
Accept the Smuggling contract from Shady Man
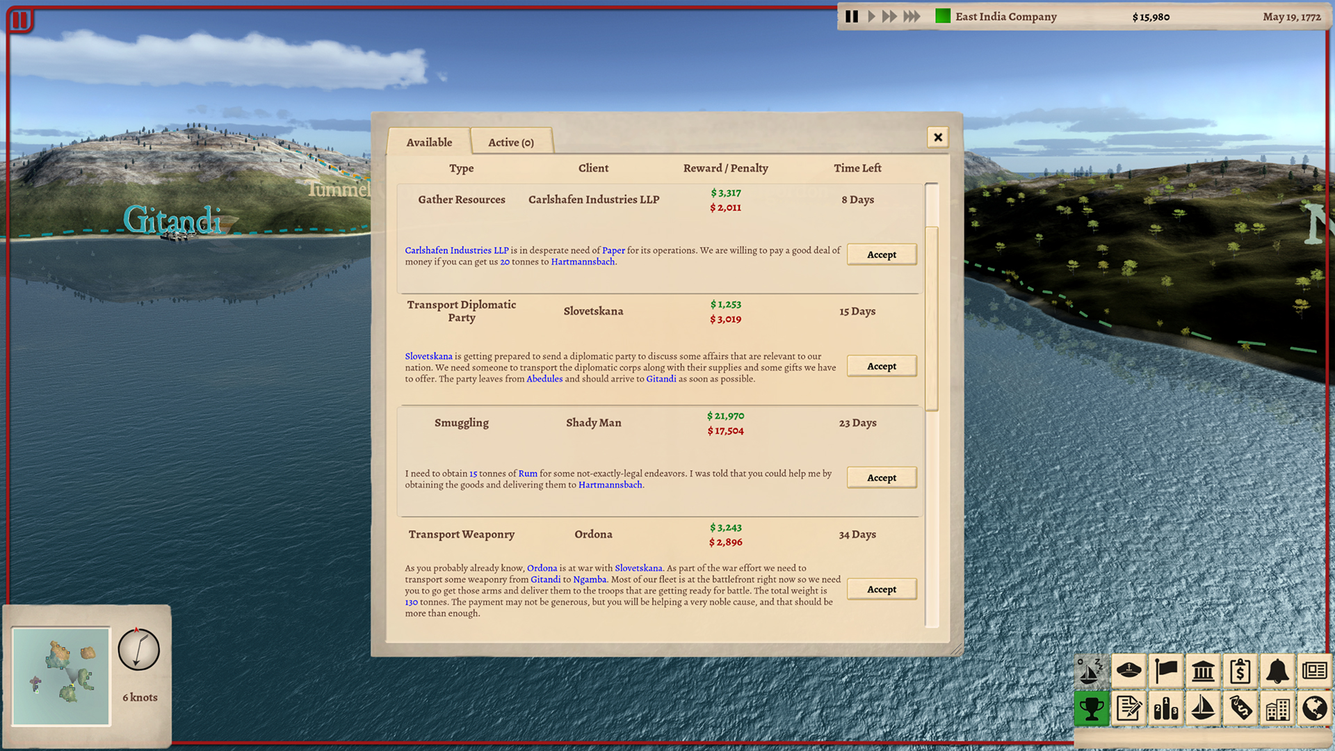coord(881,478)
